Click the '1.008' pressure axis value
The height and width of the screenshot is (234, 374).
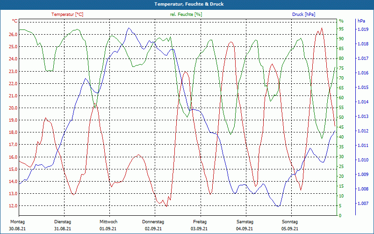pyautogui.click(x=363, y=189)
